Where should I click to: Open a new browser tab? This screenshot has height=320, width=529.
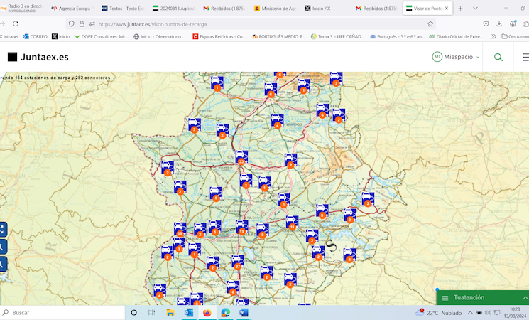(x=460, y=9)
